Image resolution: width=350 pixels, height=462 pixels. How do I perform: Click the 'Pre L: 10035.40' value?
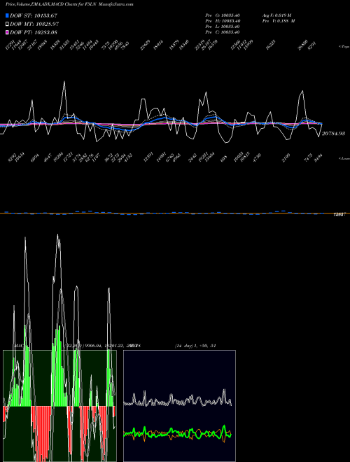(223, 27)
